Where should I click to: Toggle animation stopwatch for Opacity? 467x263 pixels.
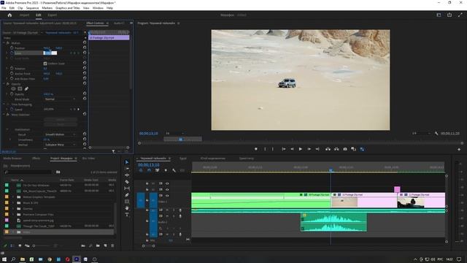(12, 94)
